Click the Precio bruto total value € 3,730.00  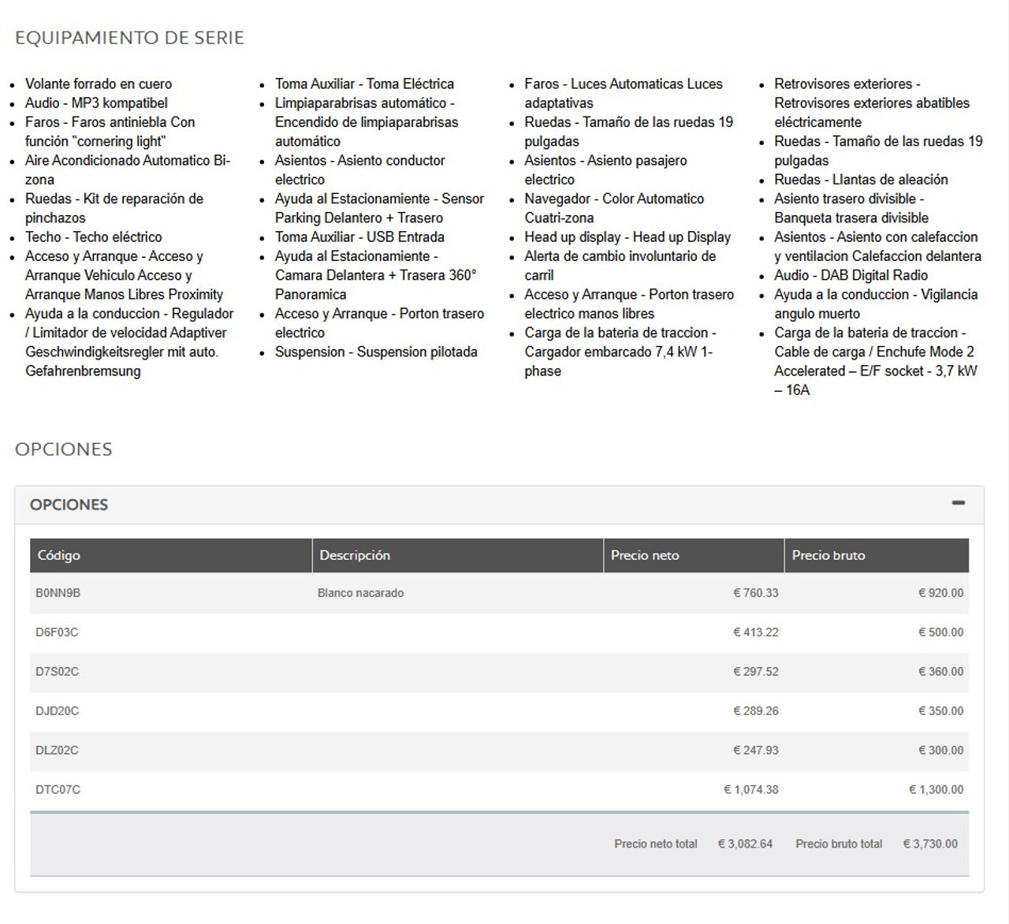click(x=930, y=844)
